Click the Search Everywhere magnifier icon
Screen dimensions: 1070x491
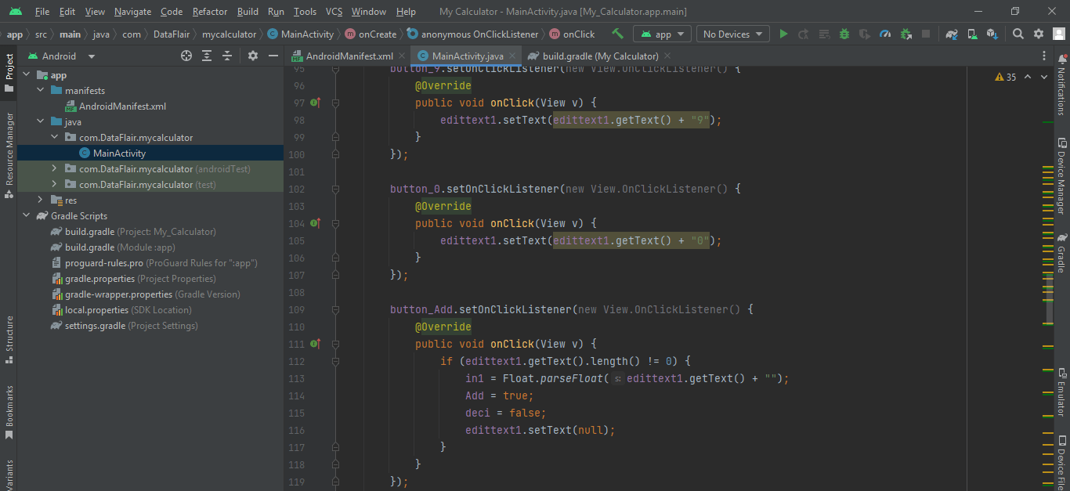(x=1018, y=34)
